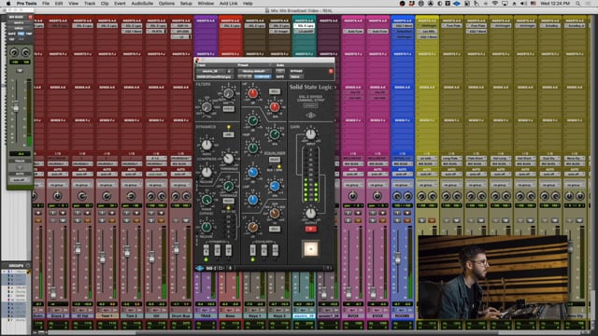Viewport: 598px width, 336px height.
Task: Click the SSL plugin power switch
Action: tap(311, 249)
